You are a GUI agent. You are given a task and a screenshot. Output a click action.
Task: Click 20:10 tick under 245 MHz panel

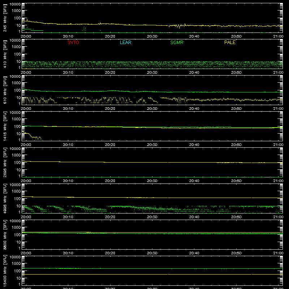68,36
